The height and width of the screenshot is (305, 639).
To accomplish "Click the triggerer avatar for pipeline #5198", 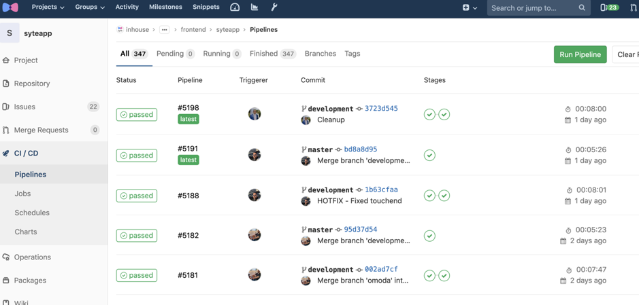I will point(255,114).
